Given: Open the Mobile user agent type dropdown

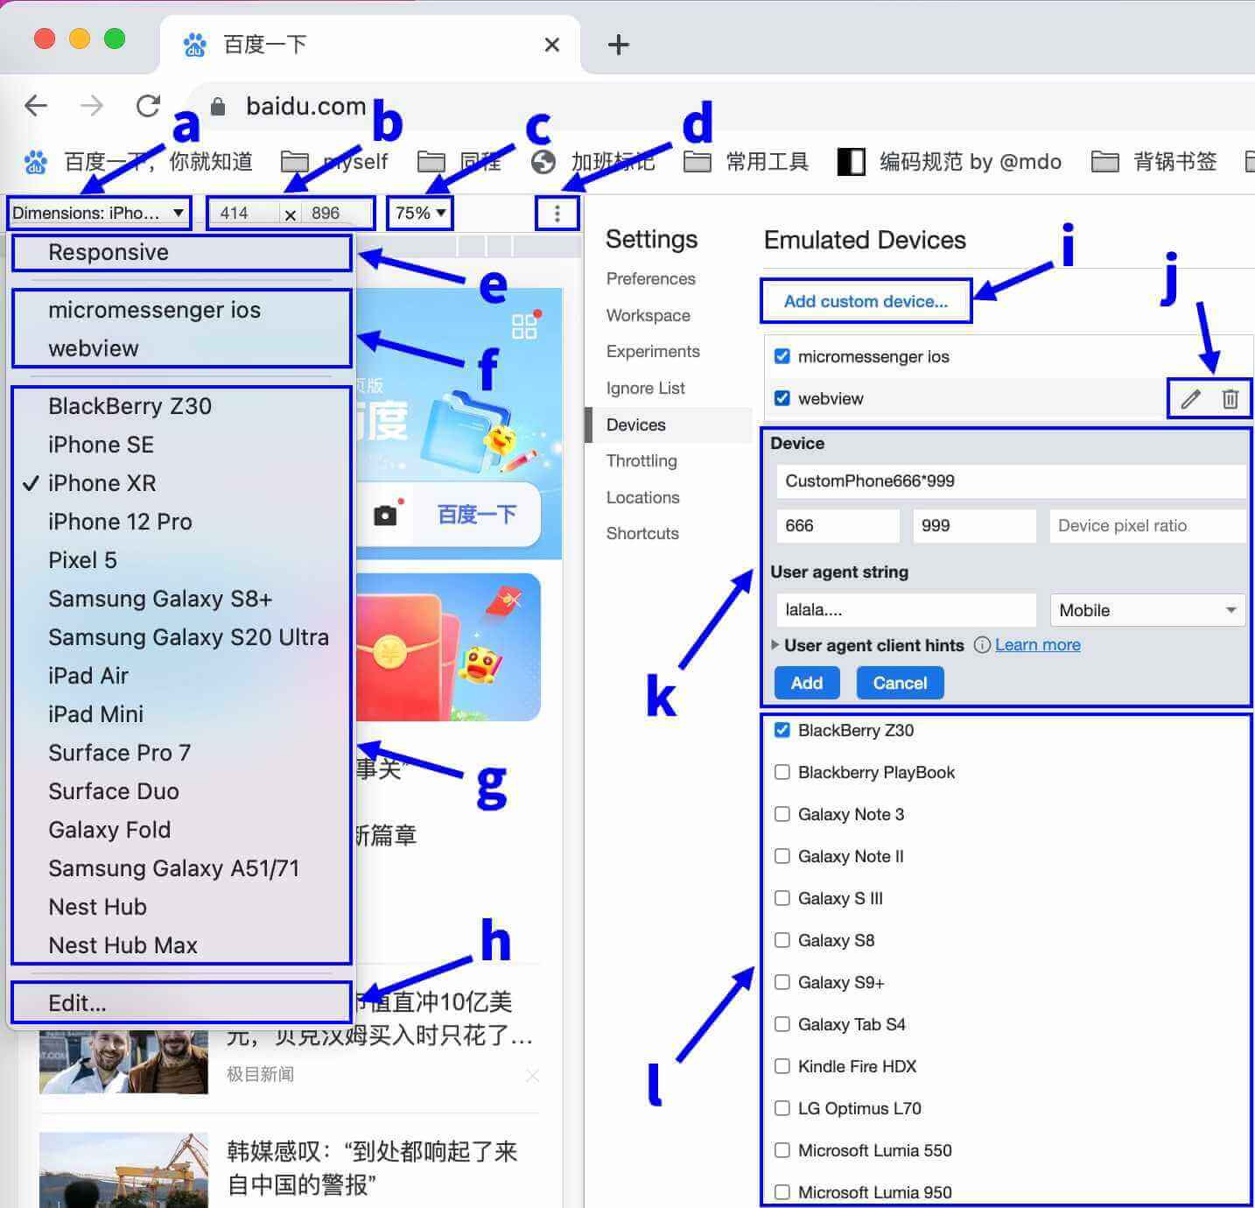Looking at the screenshot, I should click(1147, 610).
